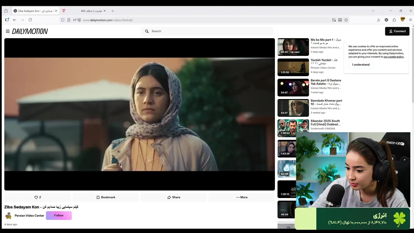
Task: Click the recent browsing view icon
Action: (x=6, y=11)
